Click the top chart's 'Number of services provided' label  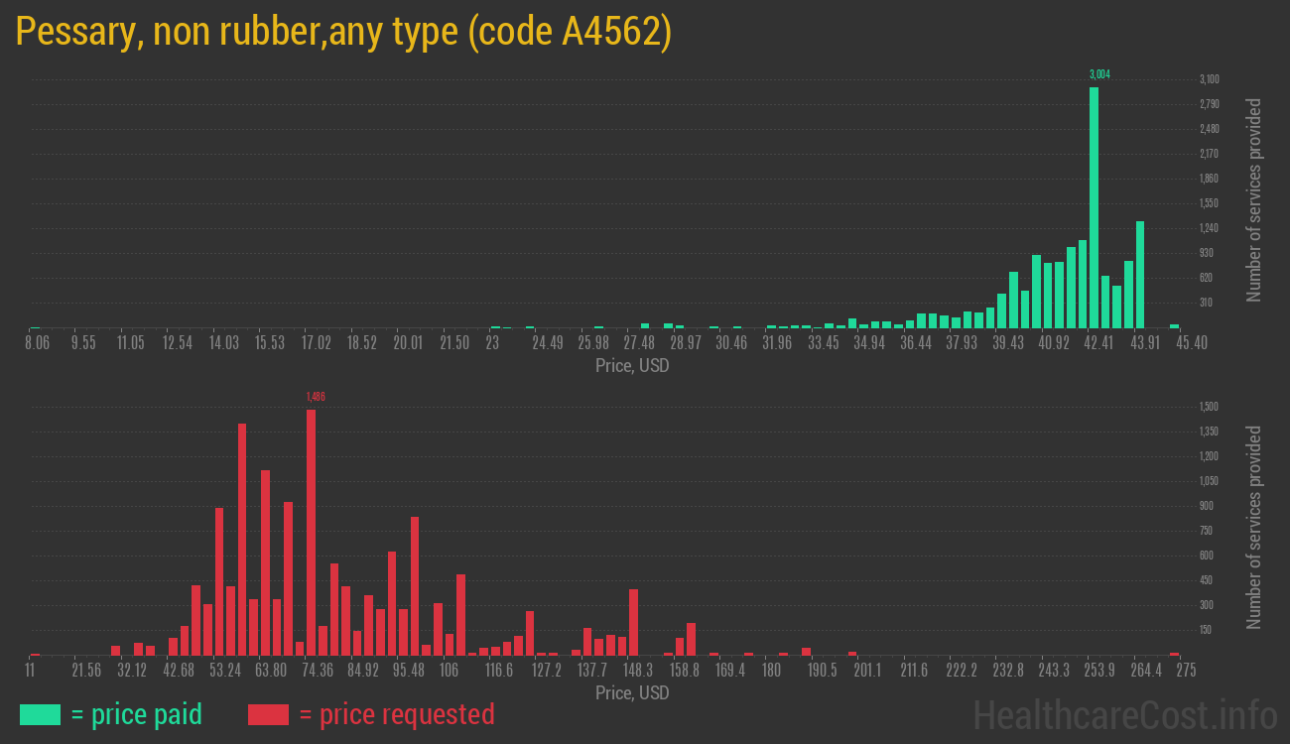[x=1254, y=199]
